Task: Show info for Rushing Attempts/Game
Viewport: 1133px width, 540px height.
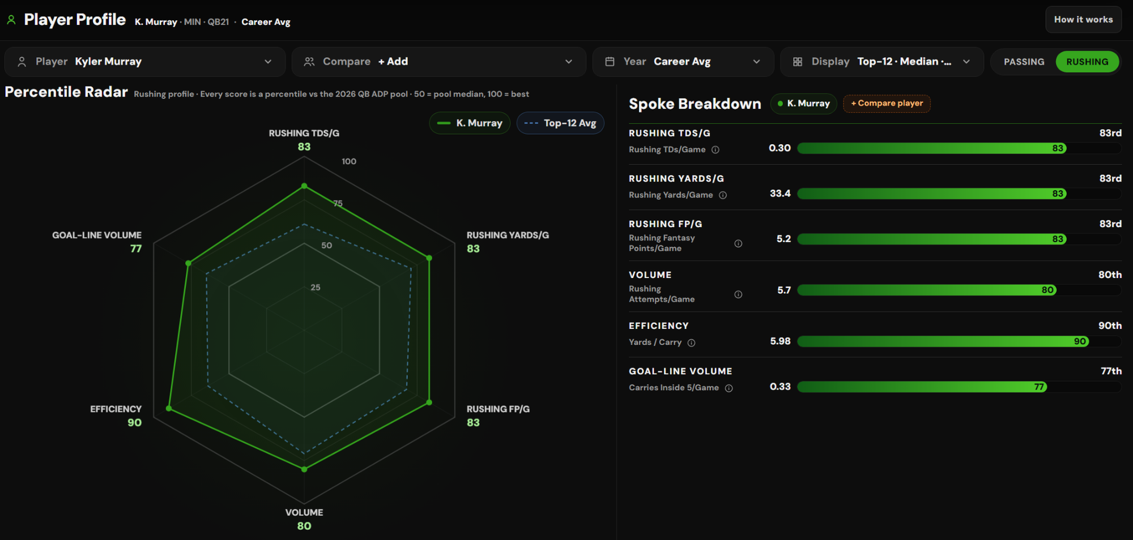Action: (x=738, y=294)
